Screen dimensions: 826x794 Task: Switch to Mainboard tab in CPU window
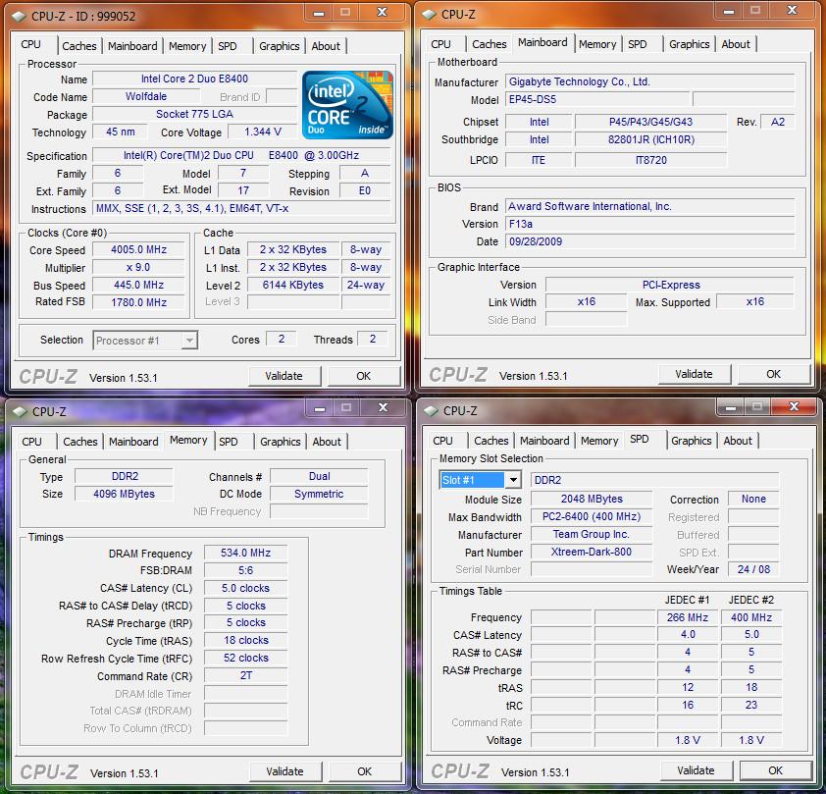(x=132, y=46)
